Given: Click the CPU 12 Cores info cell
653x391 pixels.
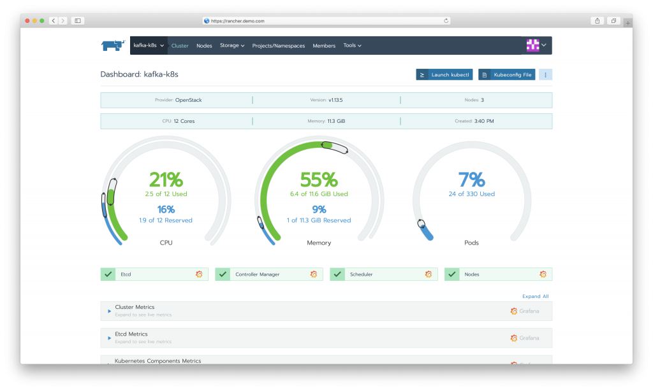Looking at the screenshot, I should 179,122.
